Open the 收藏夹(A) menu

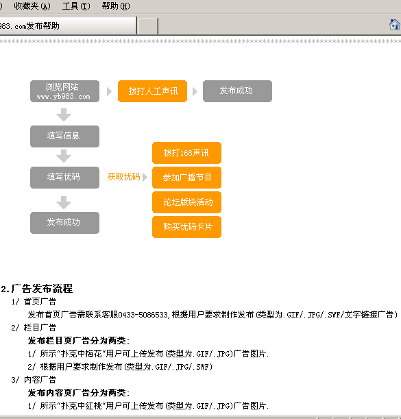(32, 6)
